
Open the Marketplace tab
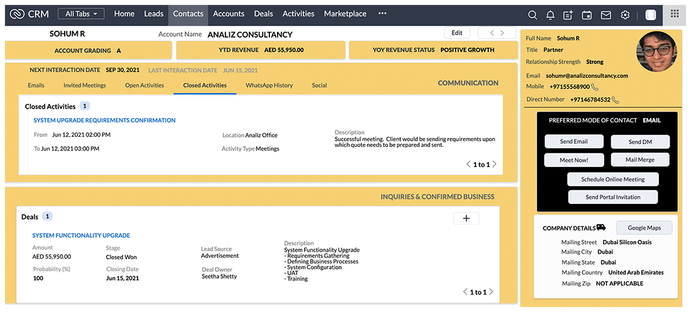point(345,14)
